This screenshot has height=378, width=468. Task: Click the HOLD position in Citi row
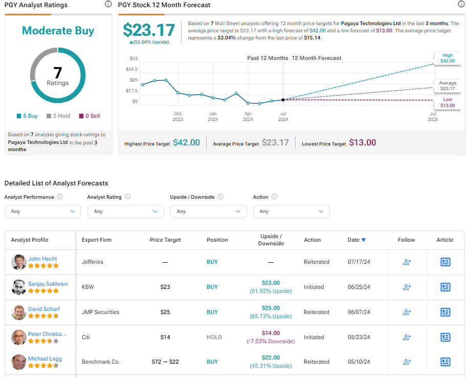tap(214, 338)
